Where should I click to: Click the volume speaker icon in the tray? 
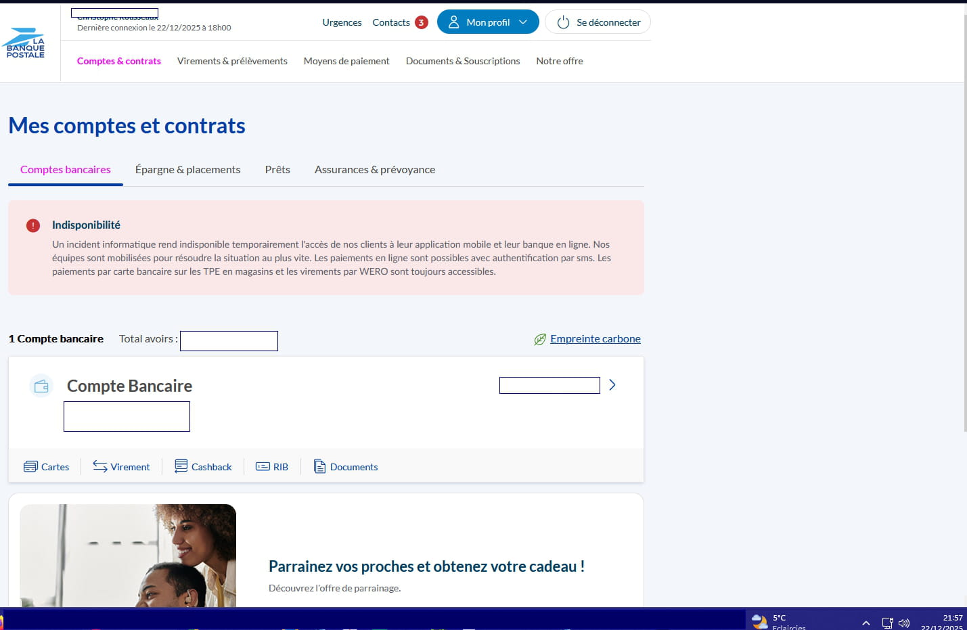[904, 623]
